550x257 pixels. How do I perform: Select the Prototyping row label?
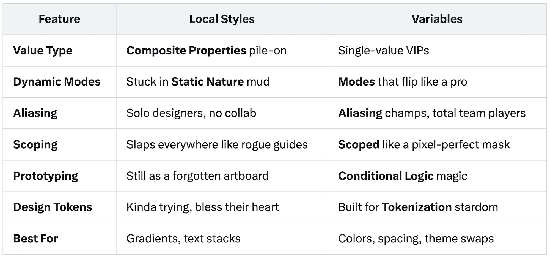pyautogui.click(x=46, y=176)
